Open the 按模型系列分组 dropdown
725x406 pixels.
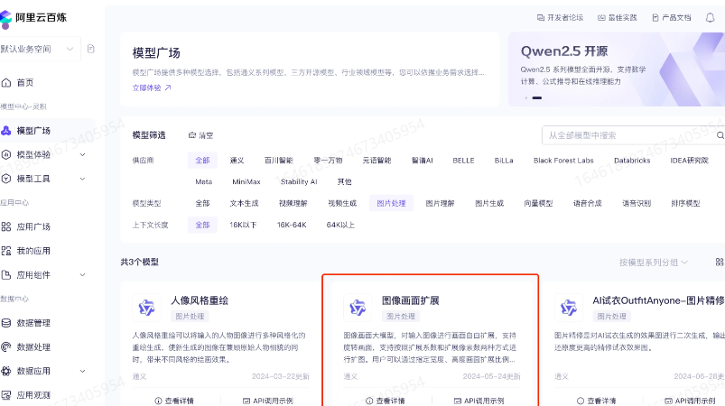point(654,263)
